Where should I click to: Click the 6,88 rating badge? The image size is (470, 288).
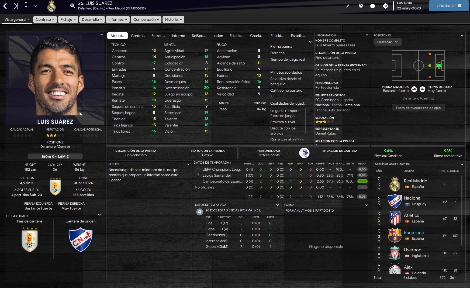pos(362,175)
